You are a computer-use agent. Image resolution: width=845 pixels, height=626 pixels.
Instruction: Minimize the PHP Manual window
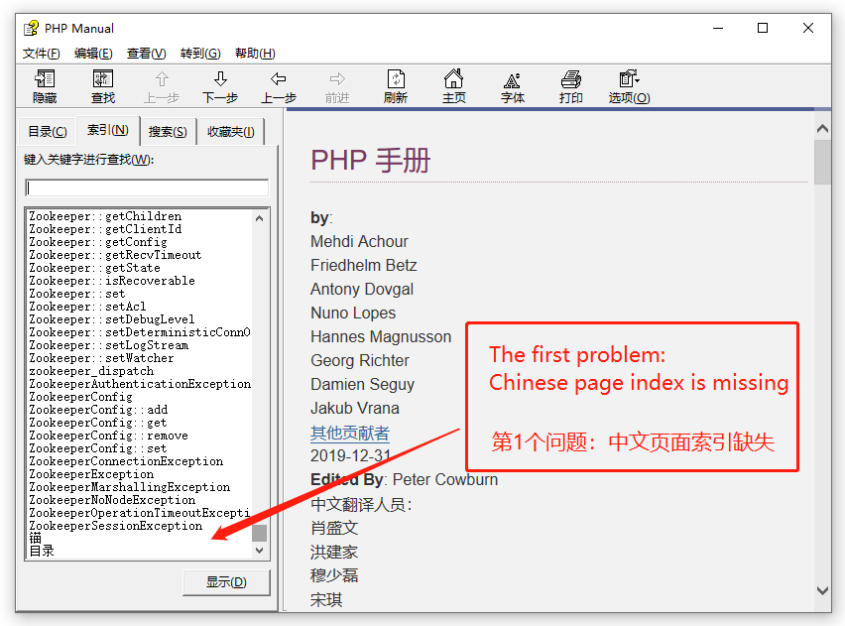(718, 28)
